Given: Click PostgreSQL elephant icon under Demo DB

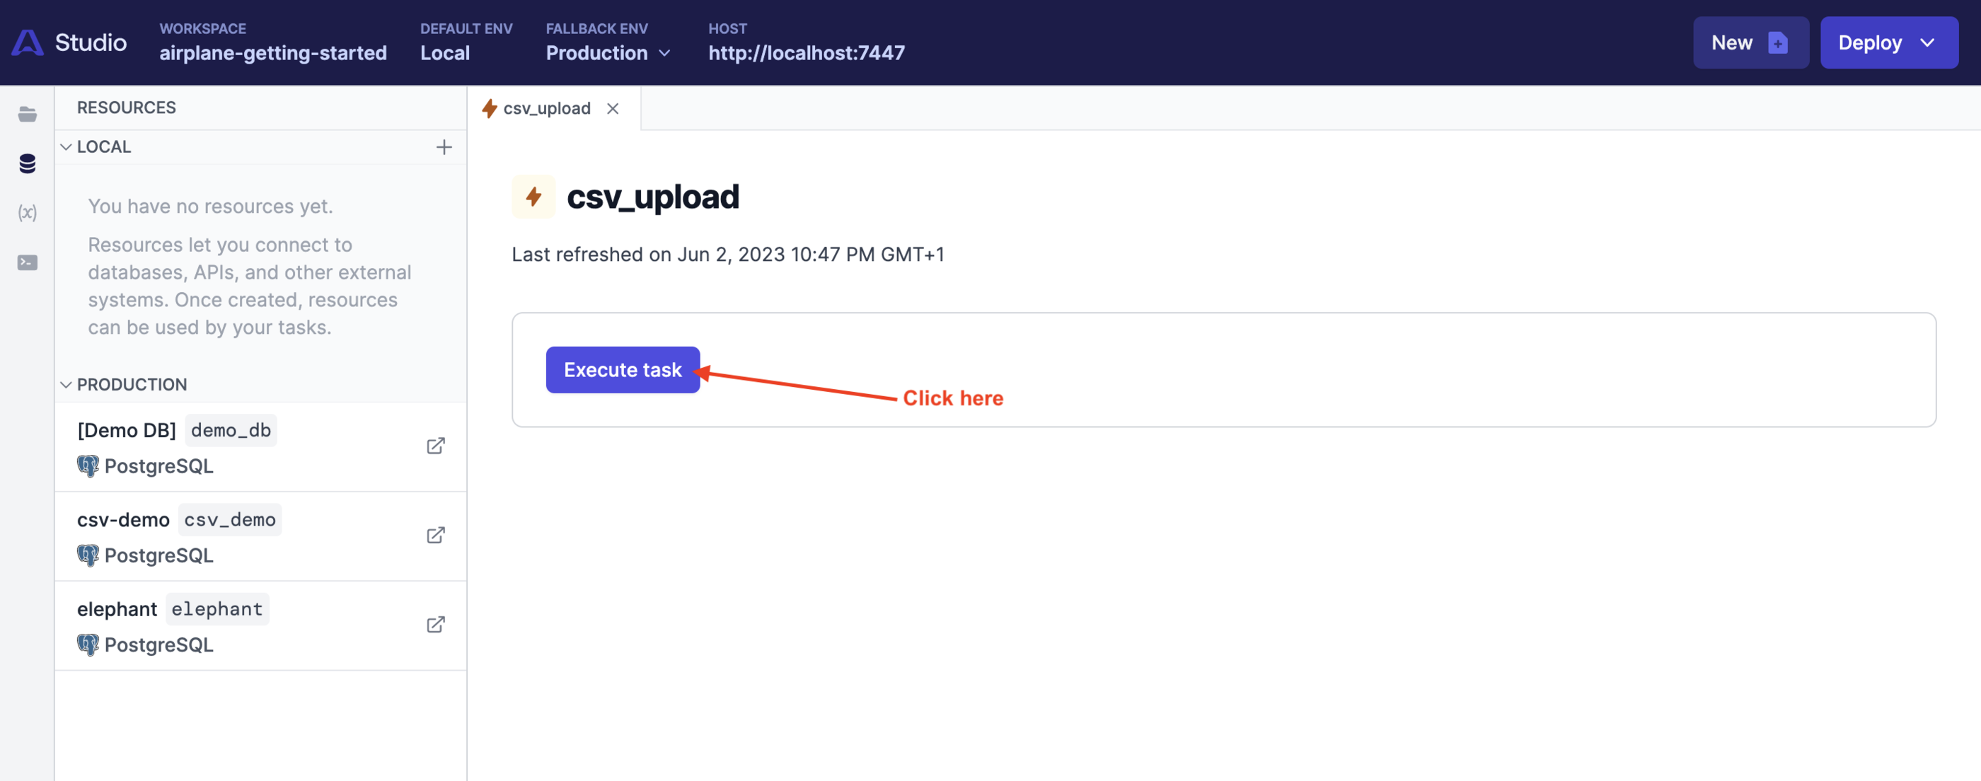Looking at the screenshot, I should point(88,465).
